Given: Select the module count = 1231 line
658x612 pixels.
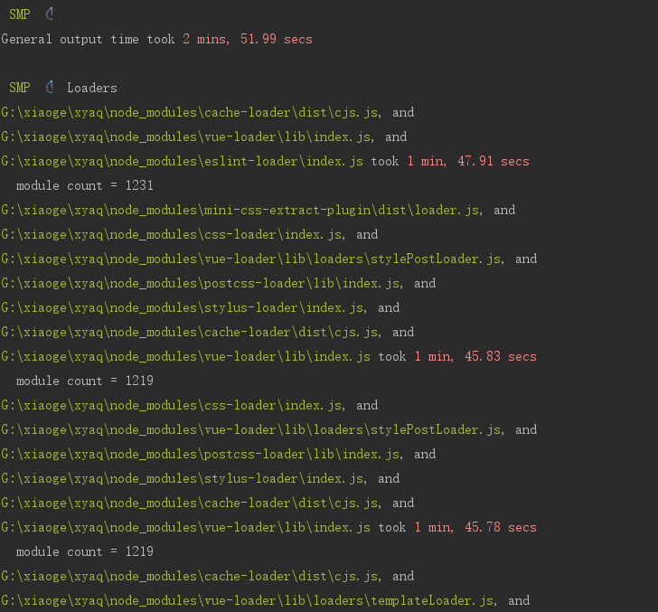Looking at the screenshot, I should 84,185.
